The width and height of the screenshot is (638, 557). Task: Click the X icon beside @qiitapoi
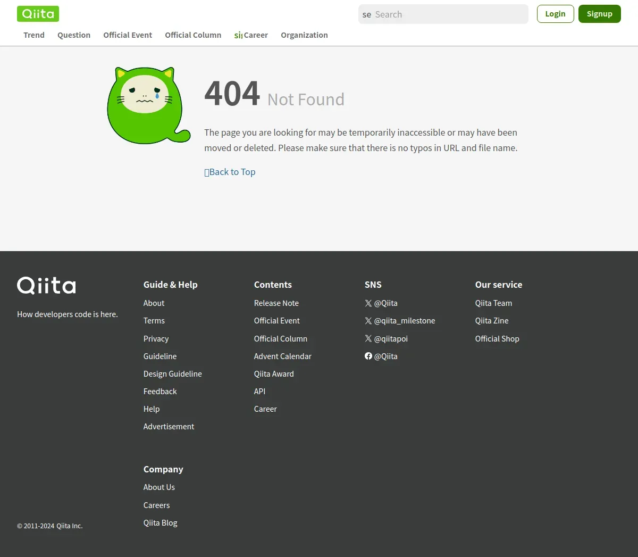(x=368, y=338)
